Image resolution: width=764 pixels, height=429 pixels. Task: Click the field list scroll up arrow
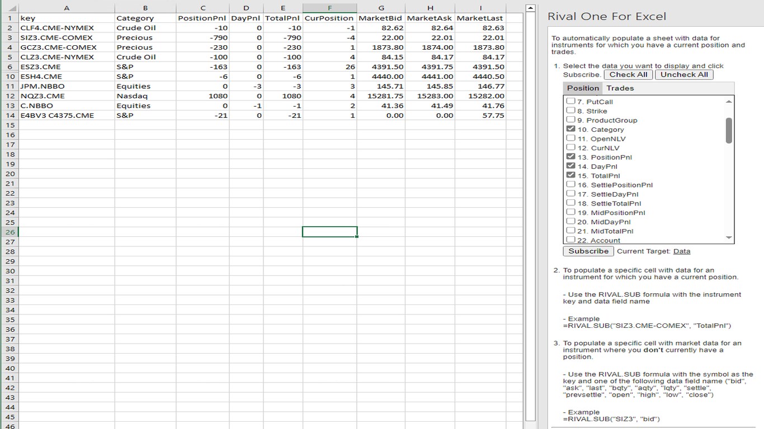728,102
